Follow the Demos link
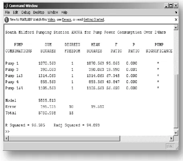 67,20
